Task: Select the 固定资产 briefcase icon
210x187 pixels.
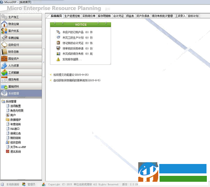Action: [x=4, y=59]
